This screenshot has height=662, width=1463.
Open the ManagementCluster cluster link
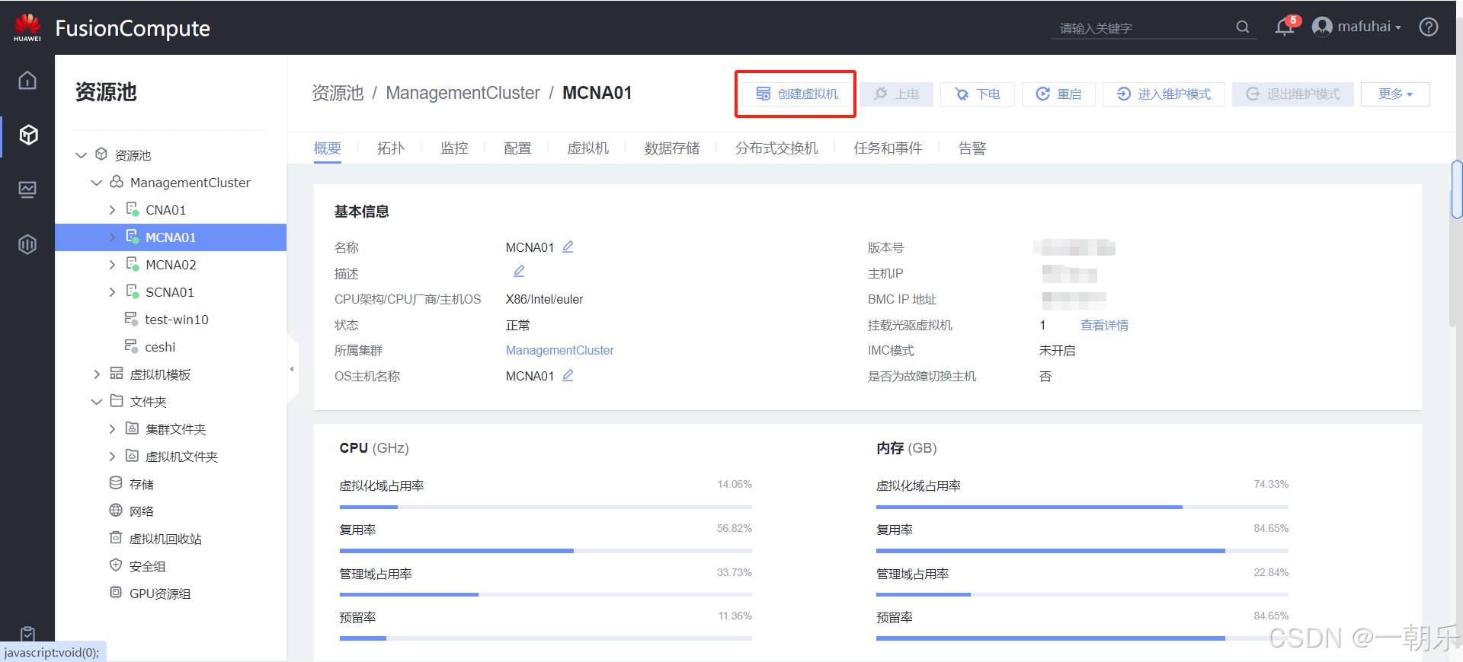(559, 350)
